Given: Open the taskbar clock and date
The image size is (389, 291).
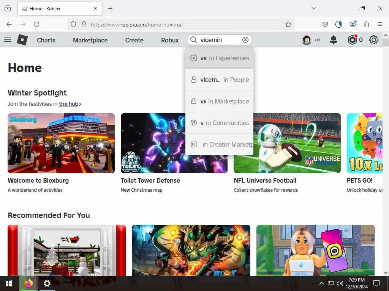Looking at the screenshot, I should (356, 283).
